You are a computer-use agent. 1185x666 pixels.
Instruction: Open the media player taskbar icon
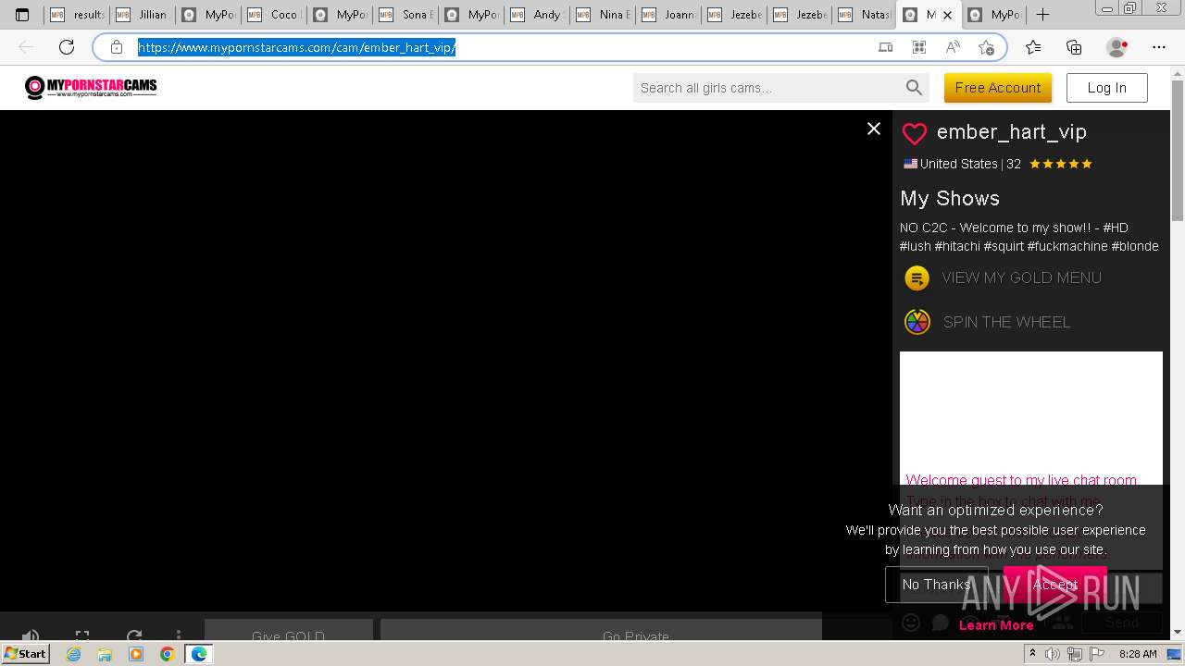136,654
